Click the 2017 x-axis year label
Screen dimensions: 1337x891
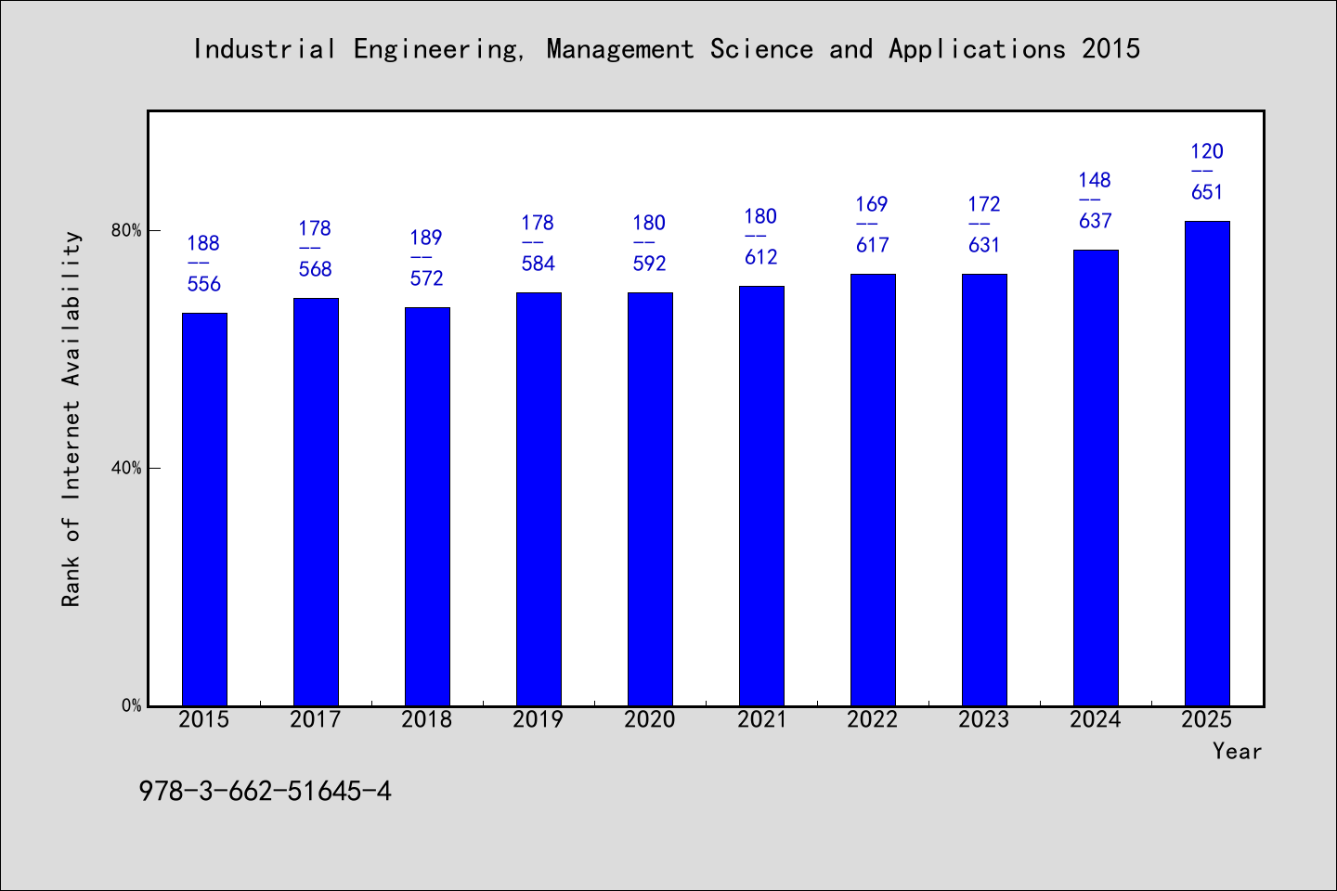click(x=316, y=719)
